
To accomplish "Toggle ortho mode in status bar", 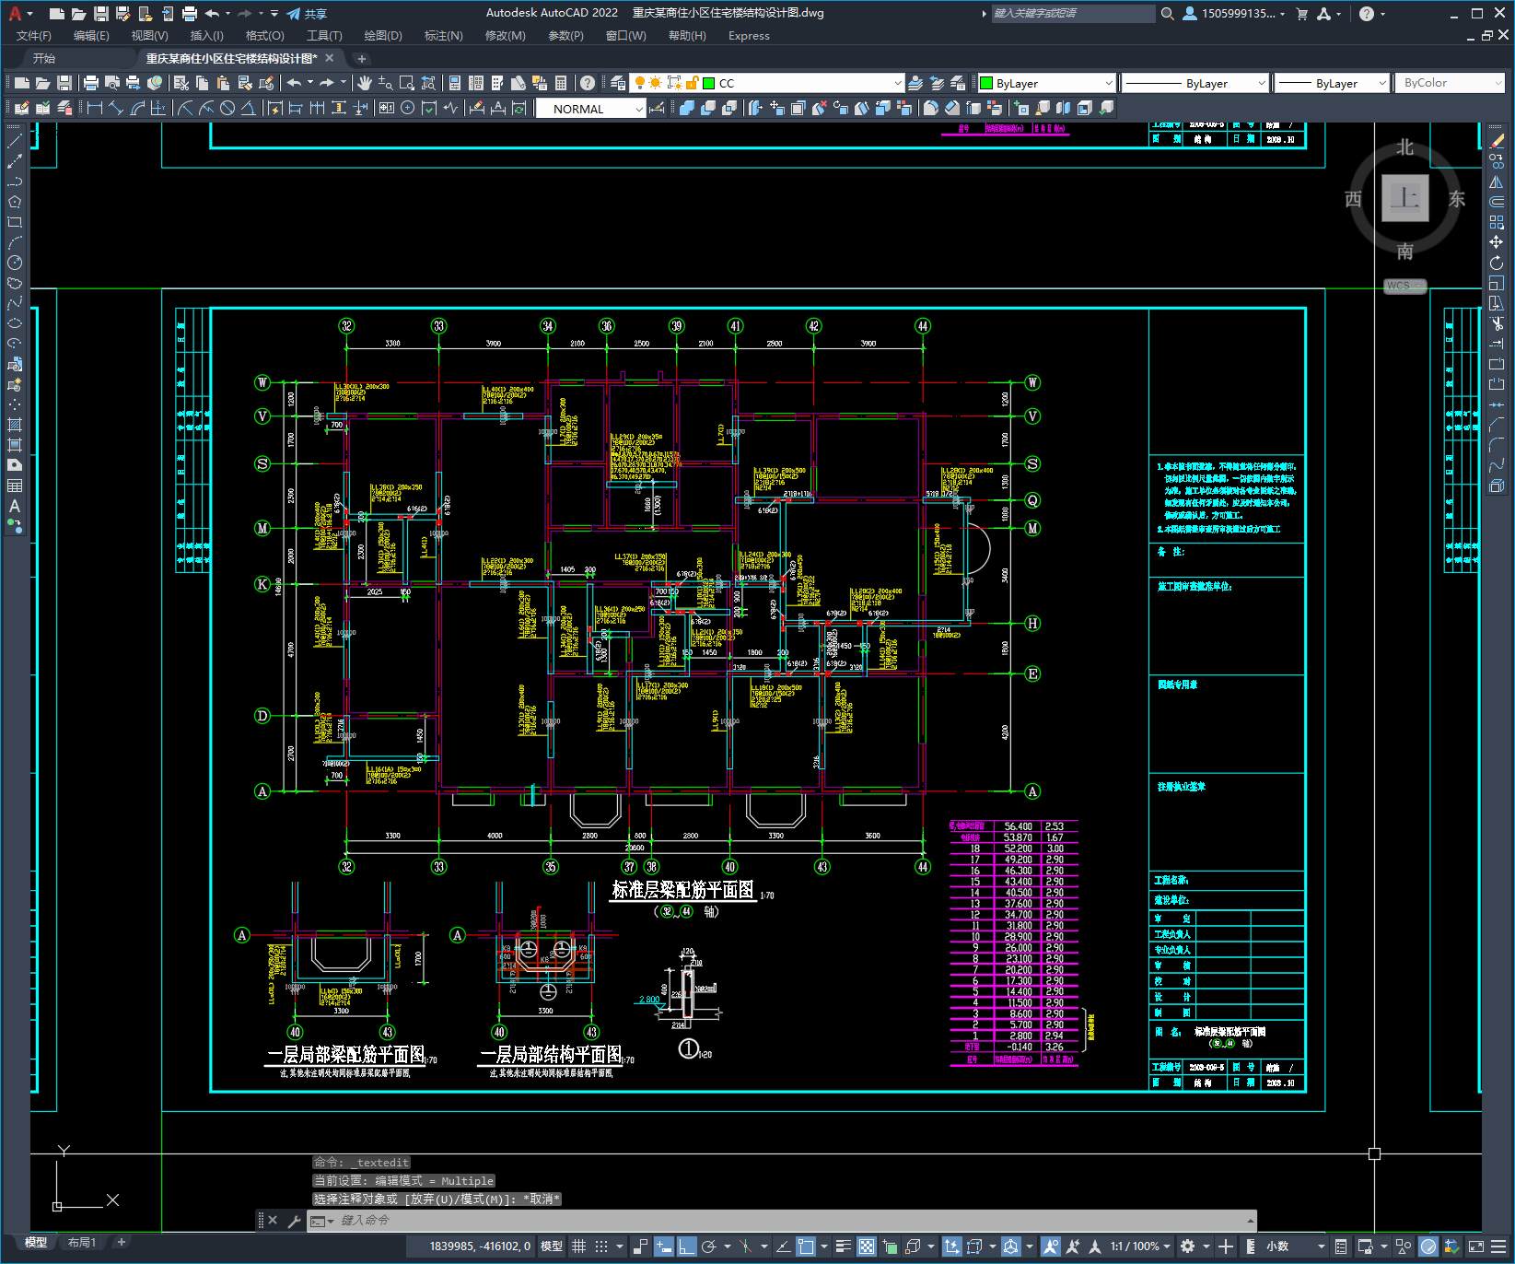I will click(x=686, y=1246).
